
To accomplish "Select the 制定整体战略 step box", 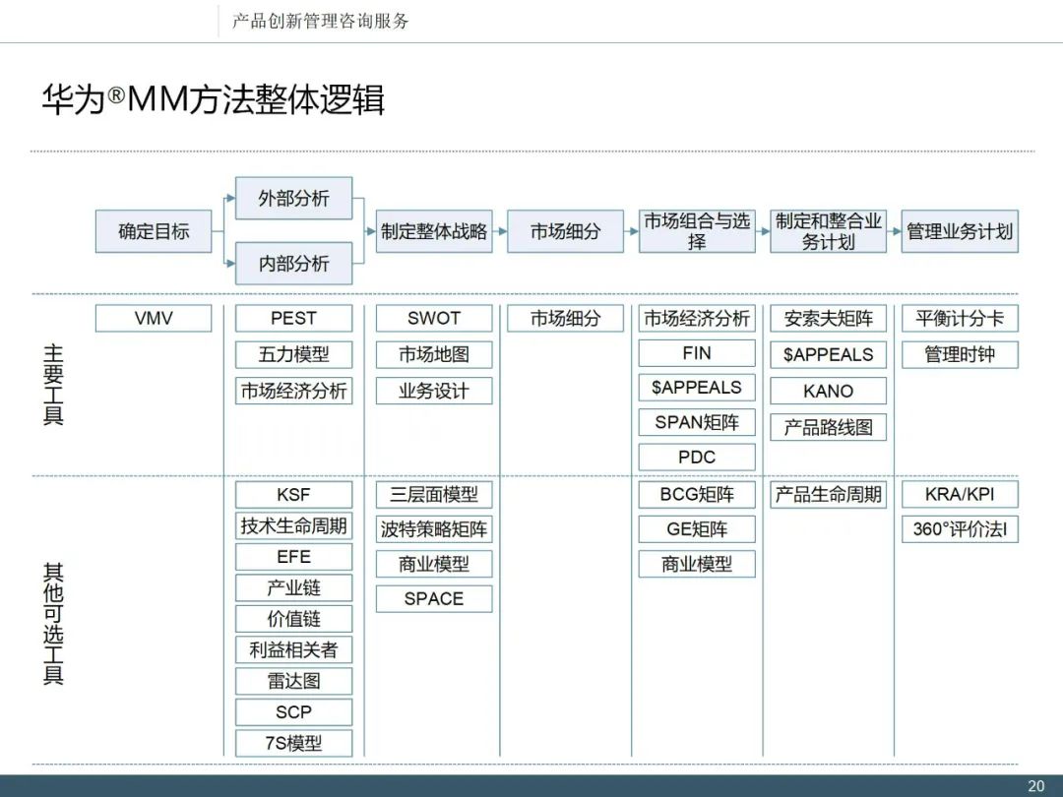I will (434, 231).
